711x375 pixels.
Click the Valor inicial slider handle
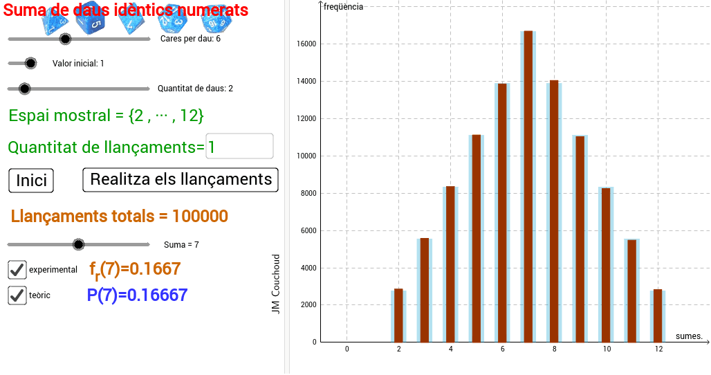point(30,64)
